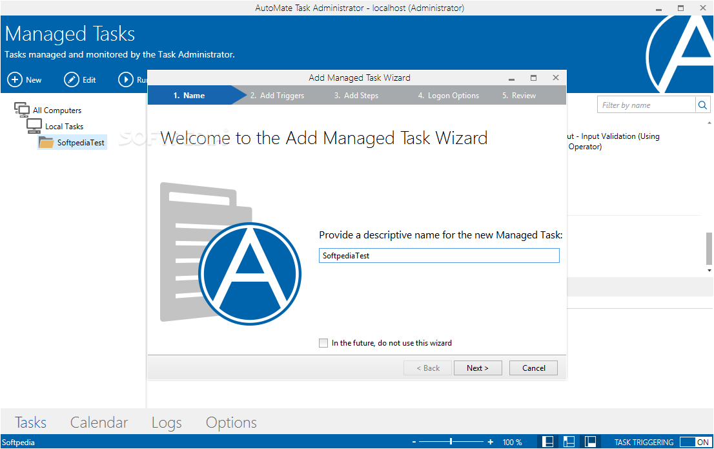Click the Managed Task name text field
714x449 pixels.
pos(439,256)
